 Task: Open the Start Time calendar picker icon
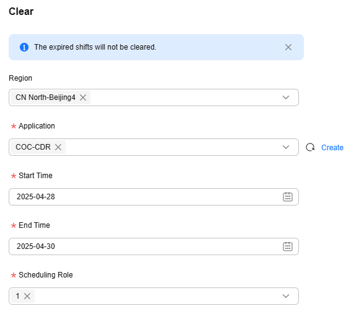click(x=288, y=197)
